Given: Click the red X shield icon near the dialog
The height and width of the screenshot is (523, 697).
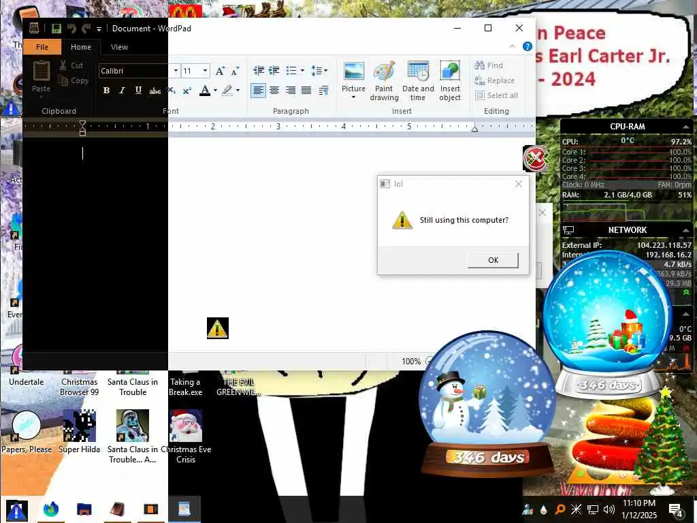Looking at the screenshot, I should click(x=536, y=158).
